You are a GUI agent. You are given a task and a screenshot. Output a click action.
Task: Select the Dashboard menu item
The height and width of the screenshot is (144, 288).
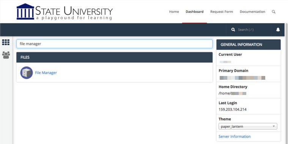point(195,12)
